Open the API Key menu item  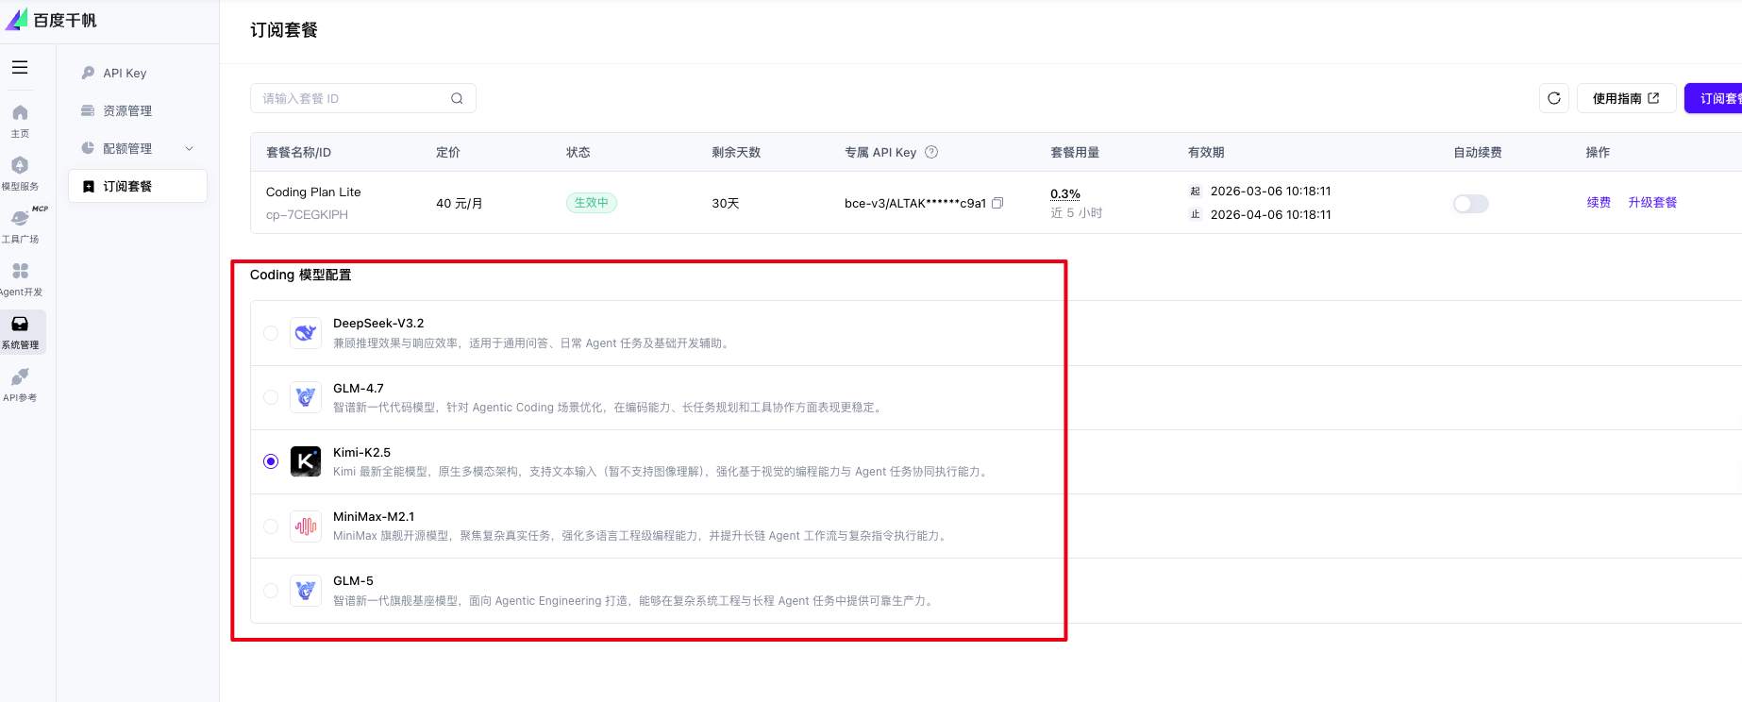pyautogui.click(x=125, y=74)
